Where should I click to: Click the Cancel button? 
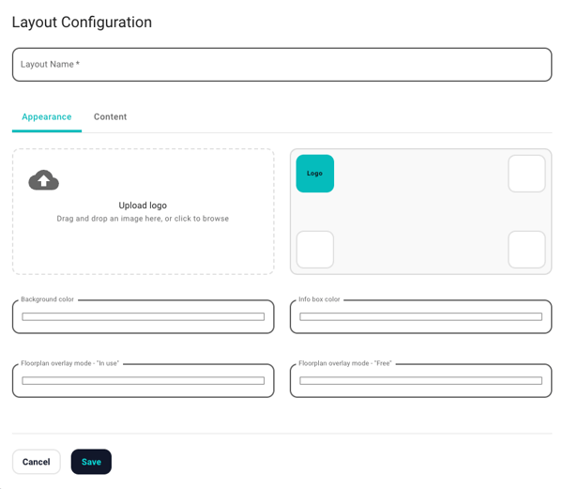(x=37, y=462)
